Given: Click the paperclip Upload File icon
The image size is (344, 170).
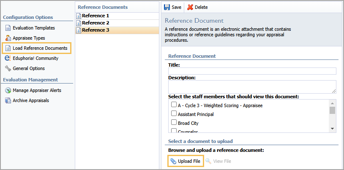Looking at the screenshot, I should pos(173,161).
